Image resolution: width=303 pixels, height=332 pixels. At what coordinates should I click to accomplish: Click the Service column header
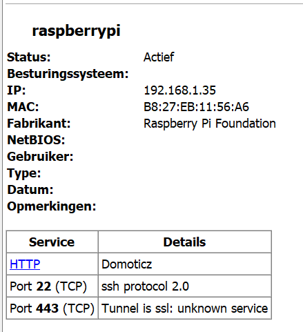[x=52, y=242]
